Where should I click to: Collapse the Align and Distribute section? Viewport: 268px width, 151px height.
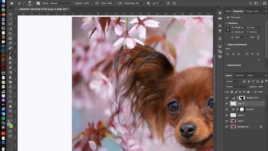click(x=226, y=45)
